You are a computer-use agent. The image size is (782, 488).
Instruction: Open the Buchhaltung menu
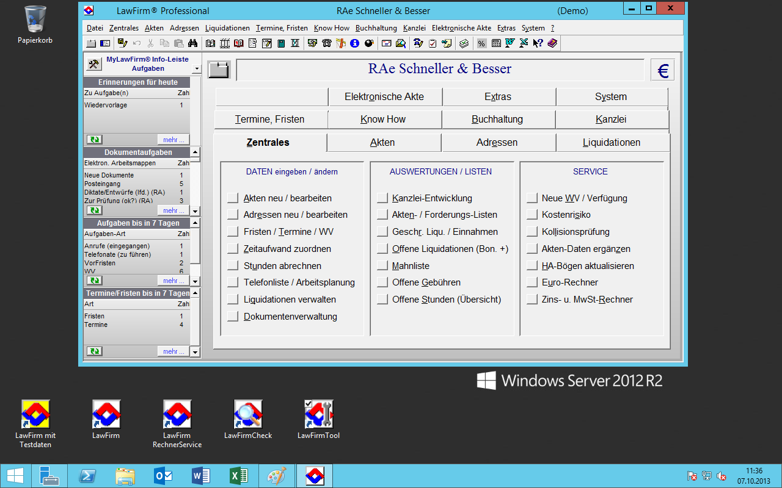[376, 28]
